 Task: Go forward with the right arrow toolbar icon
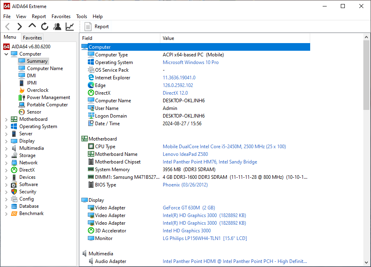pos(20,27)
